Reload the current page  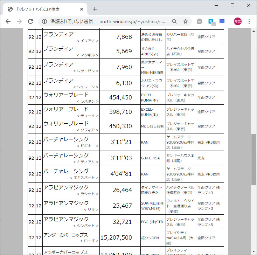pos(30,21)
